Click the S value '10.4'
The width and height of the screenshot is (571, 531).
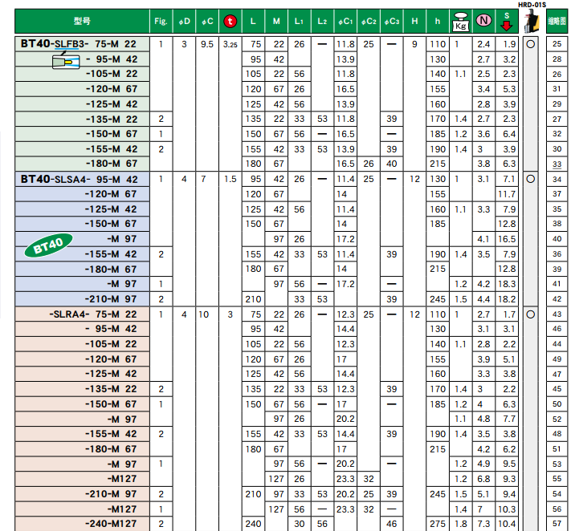507,524
